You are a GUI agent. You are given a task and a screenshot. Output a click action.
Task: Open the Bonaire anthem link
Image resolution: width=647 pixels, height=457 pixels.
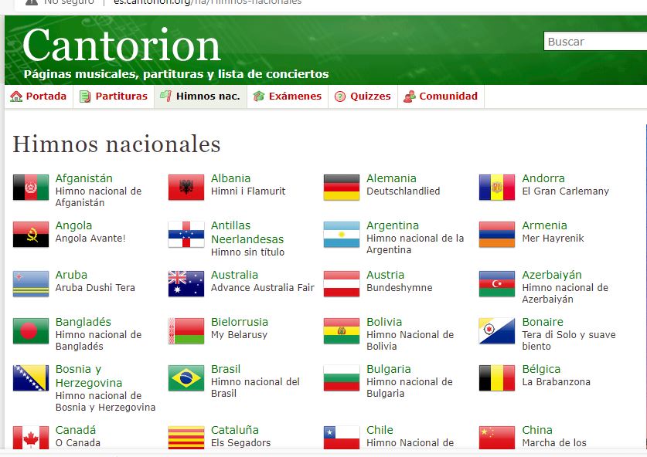pyautogui.click(x=542, y=322)
